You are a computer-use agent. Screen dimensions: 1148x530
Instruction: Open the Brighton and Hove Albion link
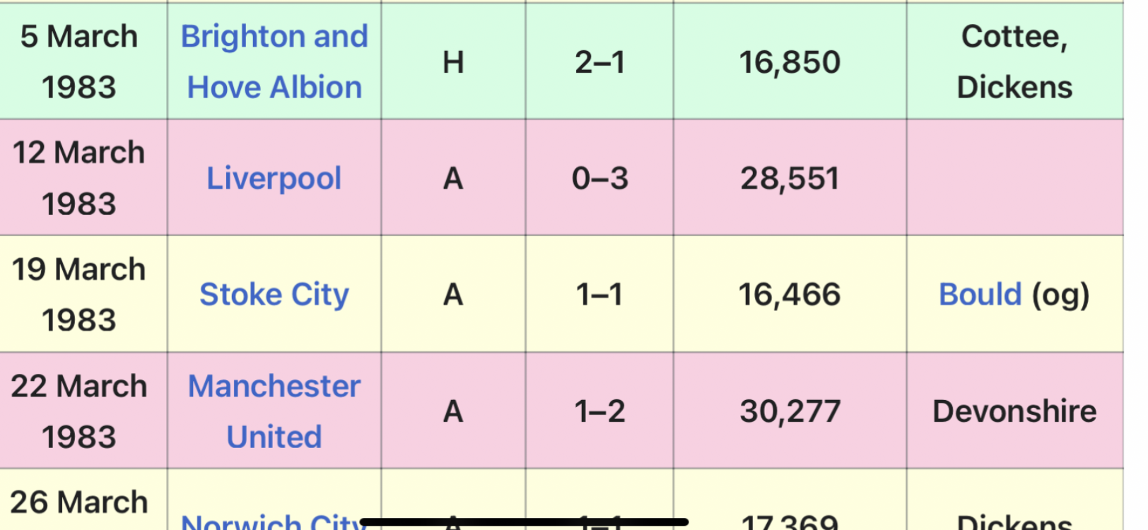[x=274, y=61]
